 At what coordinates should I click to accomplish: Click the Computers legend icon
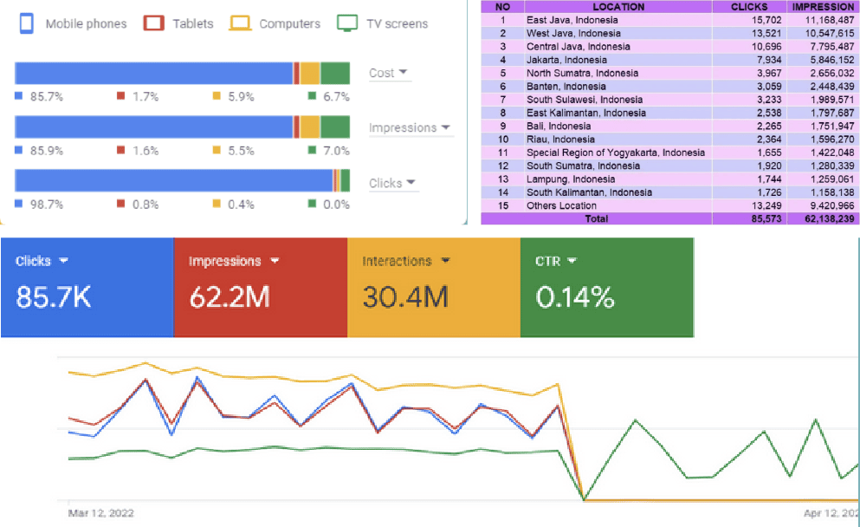pyautogui.click(x=240, y=23)
